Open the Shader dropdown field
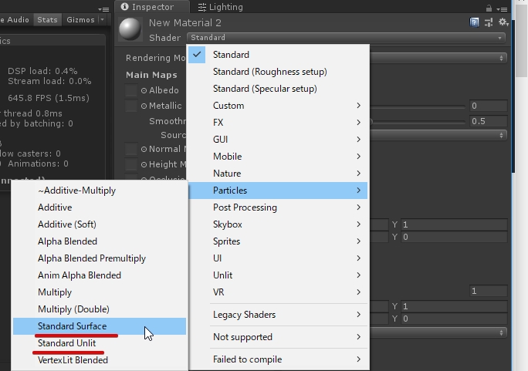 [346, 38]
